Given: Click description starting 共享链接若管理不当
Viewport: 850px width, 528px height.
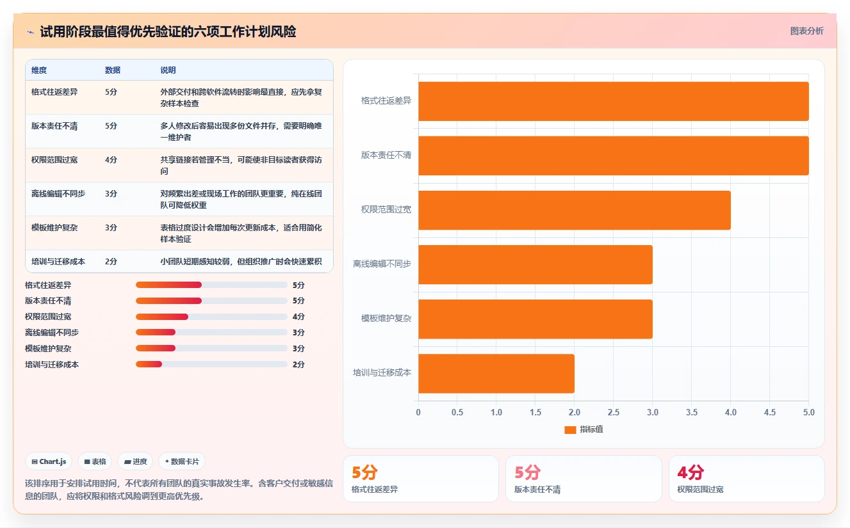Looking at the screenshot, I should coord(241,165).
